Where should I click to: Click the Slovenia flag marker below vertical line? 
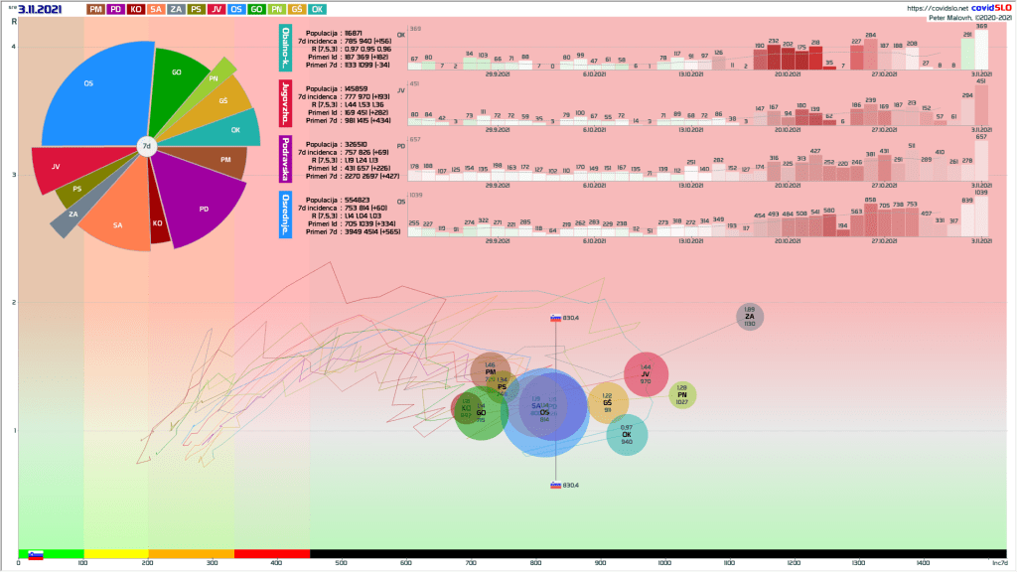click(556, 486)
